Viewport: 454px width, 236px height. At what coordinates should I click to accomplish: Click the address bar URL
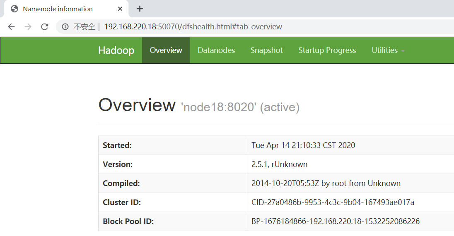click(x=193, y=27)
